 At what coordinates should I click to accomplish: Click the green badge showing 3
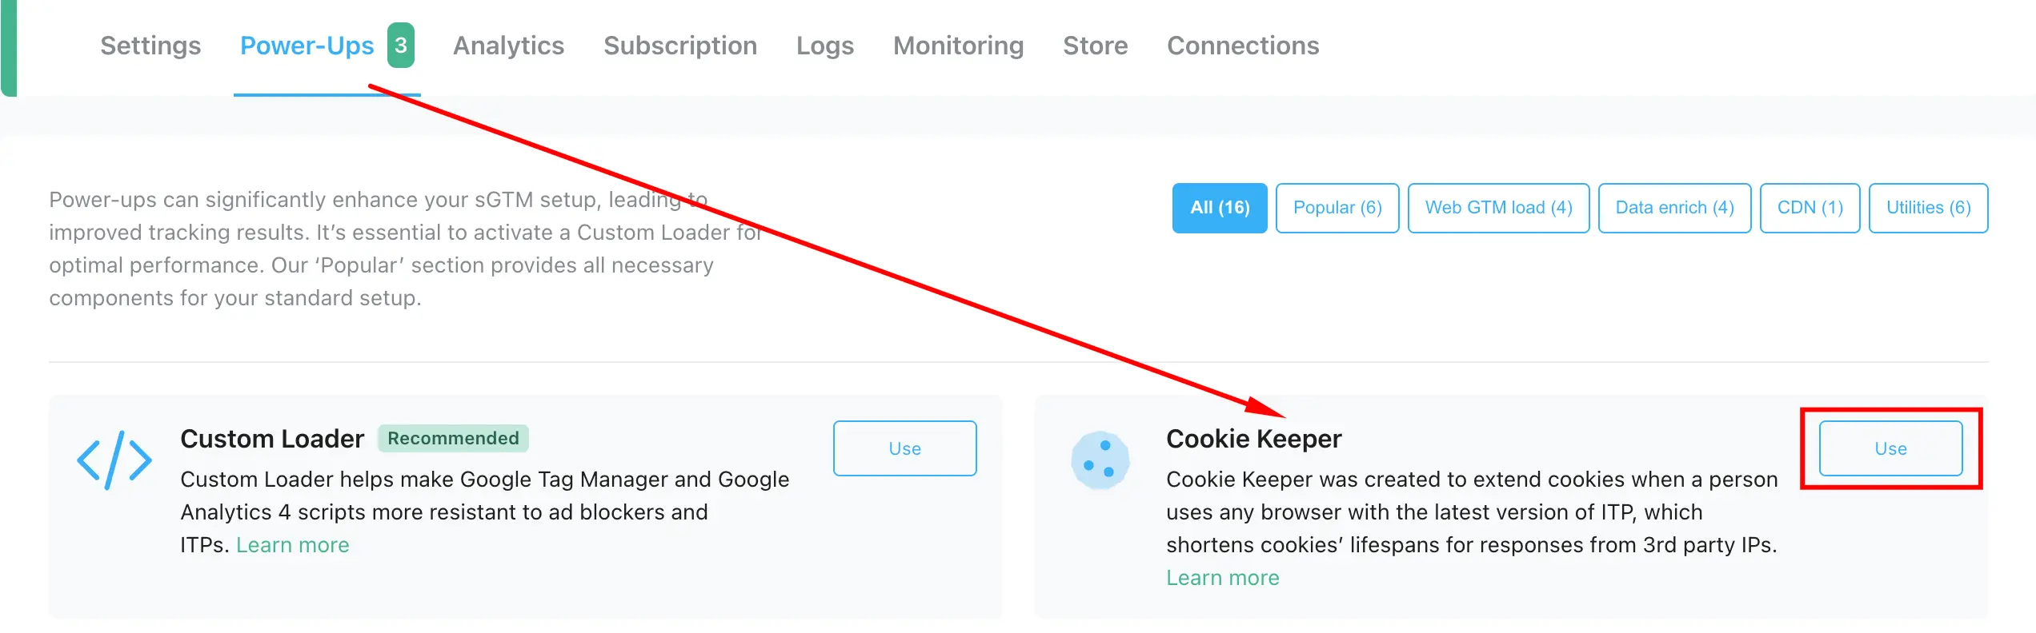point(401,46)
